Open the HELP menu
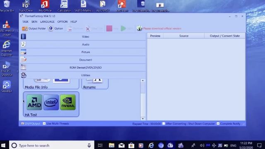Viewport: 265px width, 149px height. pos(74,22)
